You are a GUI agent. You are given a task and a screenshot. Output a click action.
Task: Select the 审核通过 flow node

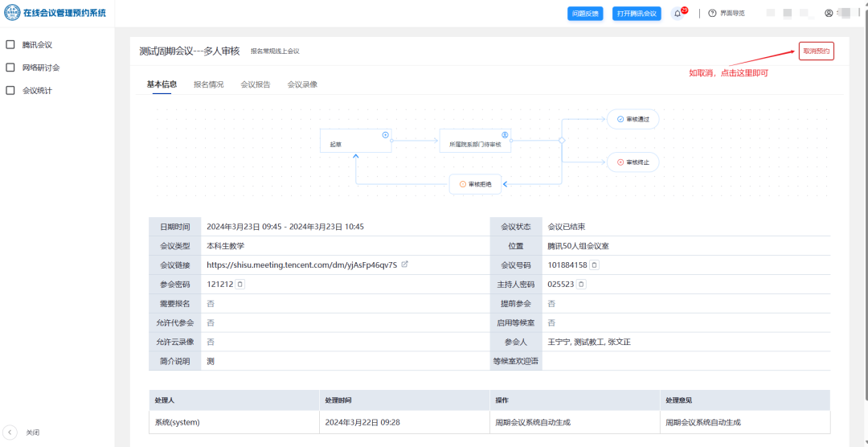[x=633, y=119]
